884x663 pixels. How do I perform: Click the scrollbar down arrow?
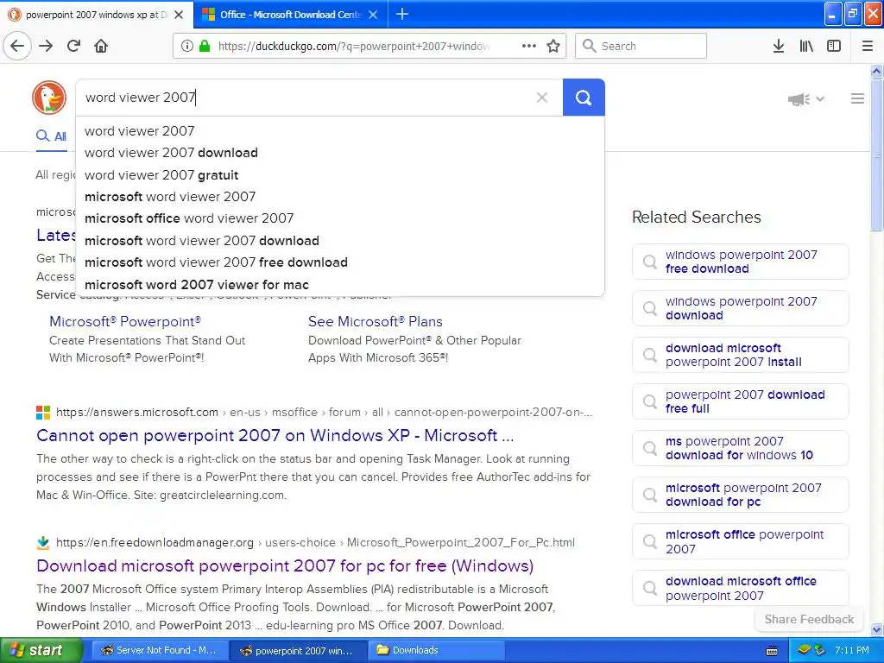coord(876,629)
